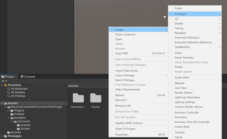Choose Properties... menu entry
Image resolution: width=227 pixels, height=139 pixels.
click(138, 134)
